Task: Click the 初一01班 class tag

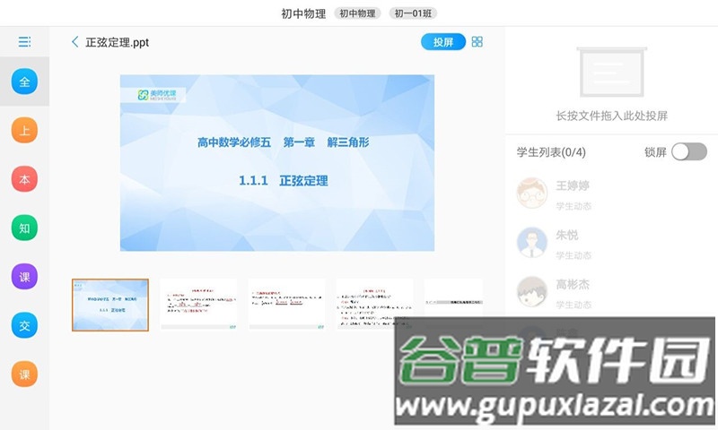Action: click(x=414, y=13)
